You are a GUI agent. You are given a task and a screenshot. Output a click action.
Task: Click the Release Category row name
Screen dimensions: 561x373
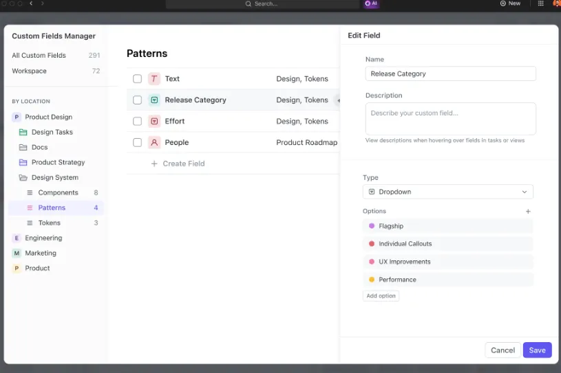pyautogui.click(x=195, y=100)
